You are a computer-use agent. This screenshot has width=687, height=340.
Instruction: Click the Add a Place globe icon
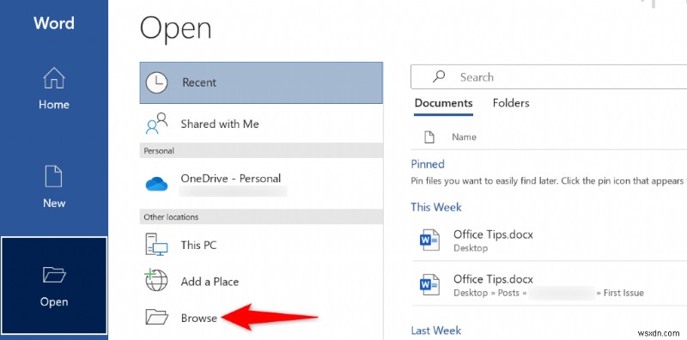click(x=156, y=281)
